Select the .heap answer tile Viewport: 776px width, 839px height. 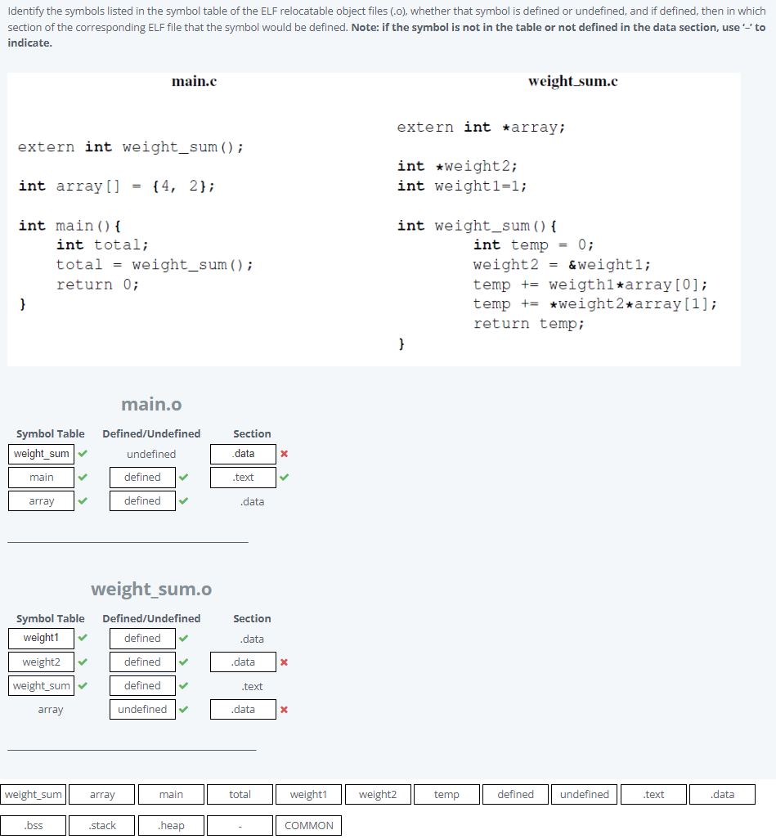171,825
